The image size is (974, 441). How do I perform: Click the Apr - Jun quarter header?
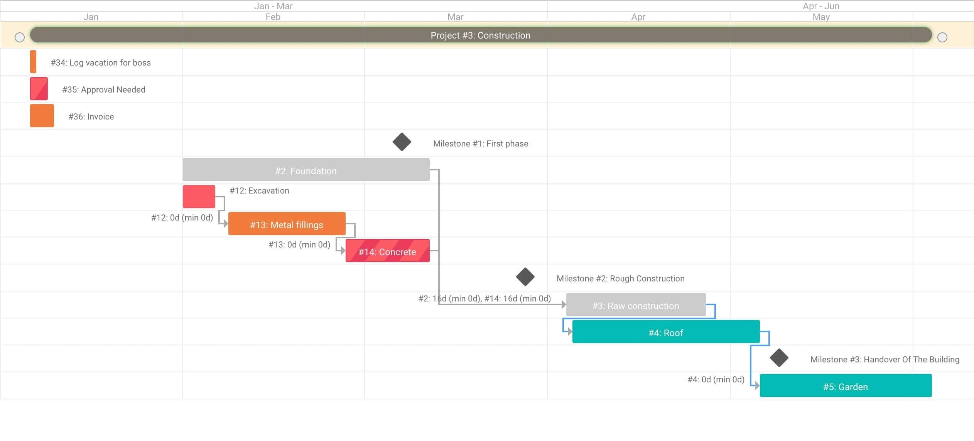(820, 6)
